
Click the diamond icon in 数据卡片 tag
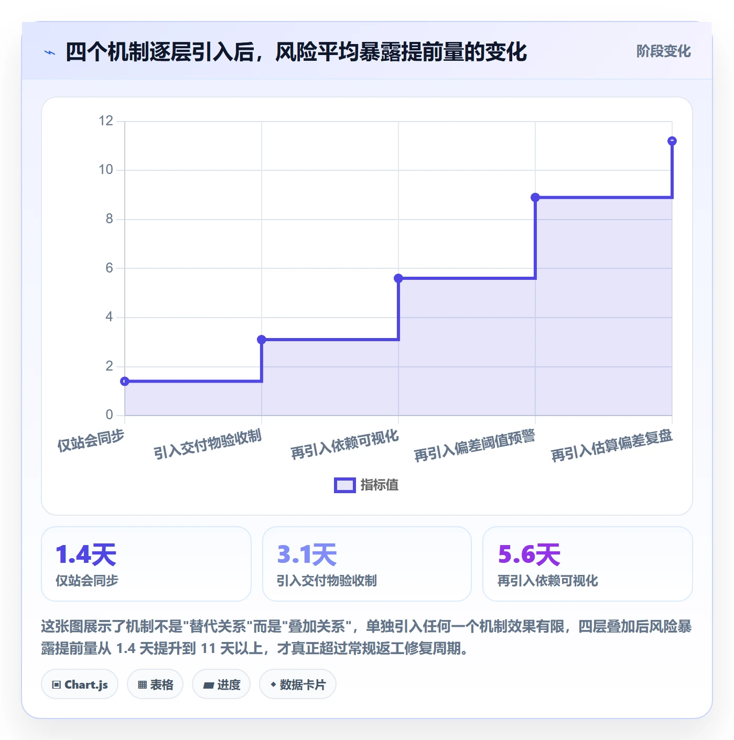click(x=273, y=684)
